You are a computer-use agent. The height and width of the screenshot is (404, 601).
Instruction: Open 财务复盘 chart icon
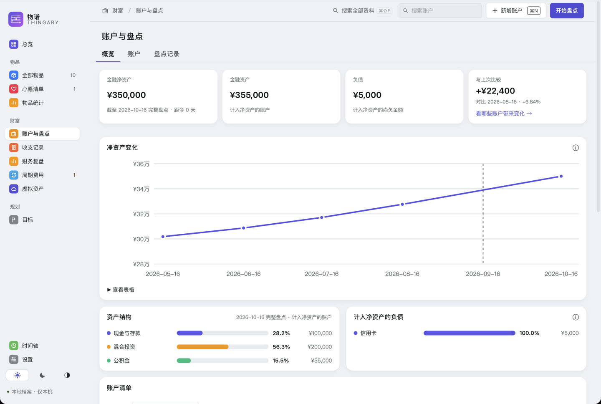14,162
